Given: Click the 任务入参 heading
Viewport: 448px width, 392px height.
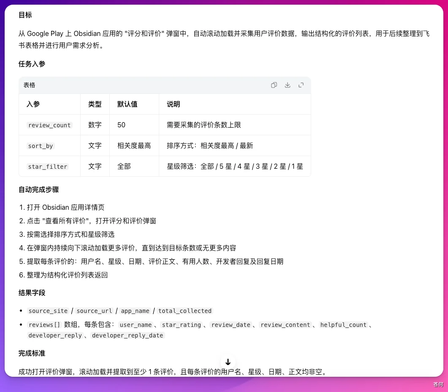Looking at the screenshot, I should pos(32,64).
